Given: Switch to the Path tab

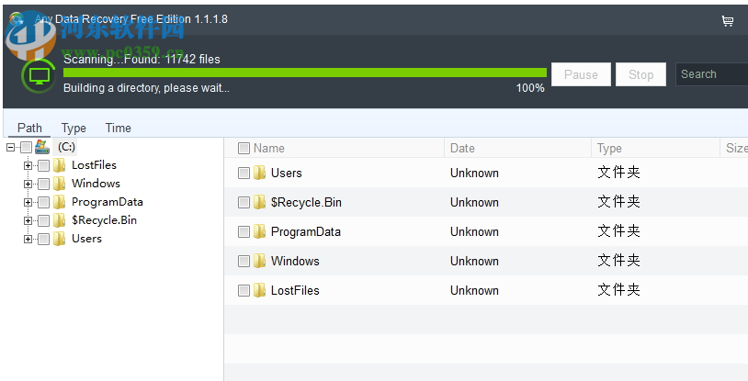Looking at the screenshot, I should [x=29, y=128].
